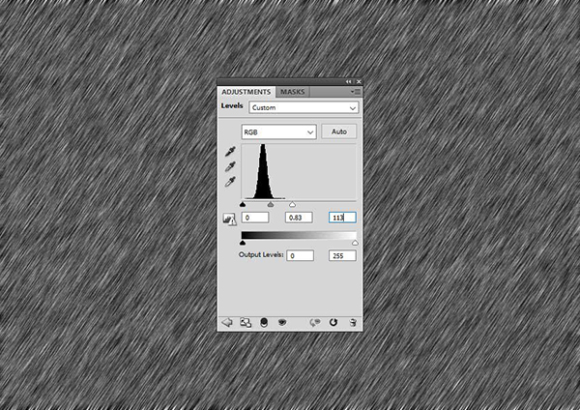Open the Adjustments panel options menu
This screenshot has width=580, height=410.
pyautogui.click(x=356, y=91)
